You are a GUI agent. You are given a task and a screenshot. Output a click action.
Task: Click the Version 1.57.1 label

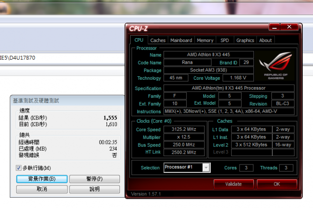click(x=146, y=194)
